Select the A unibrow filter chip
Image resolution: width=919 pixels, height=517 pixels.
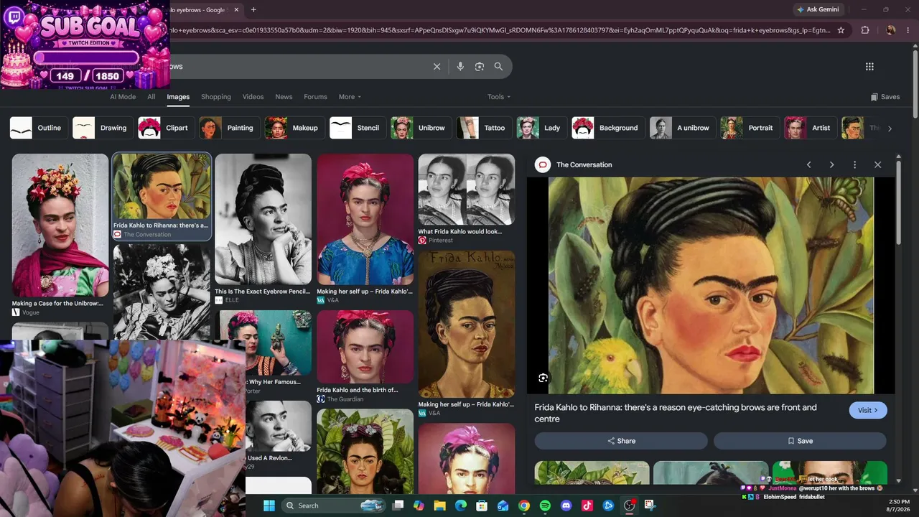(683, 128)
